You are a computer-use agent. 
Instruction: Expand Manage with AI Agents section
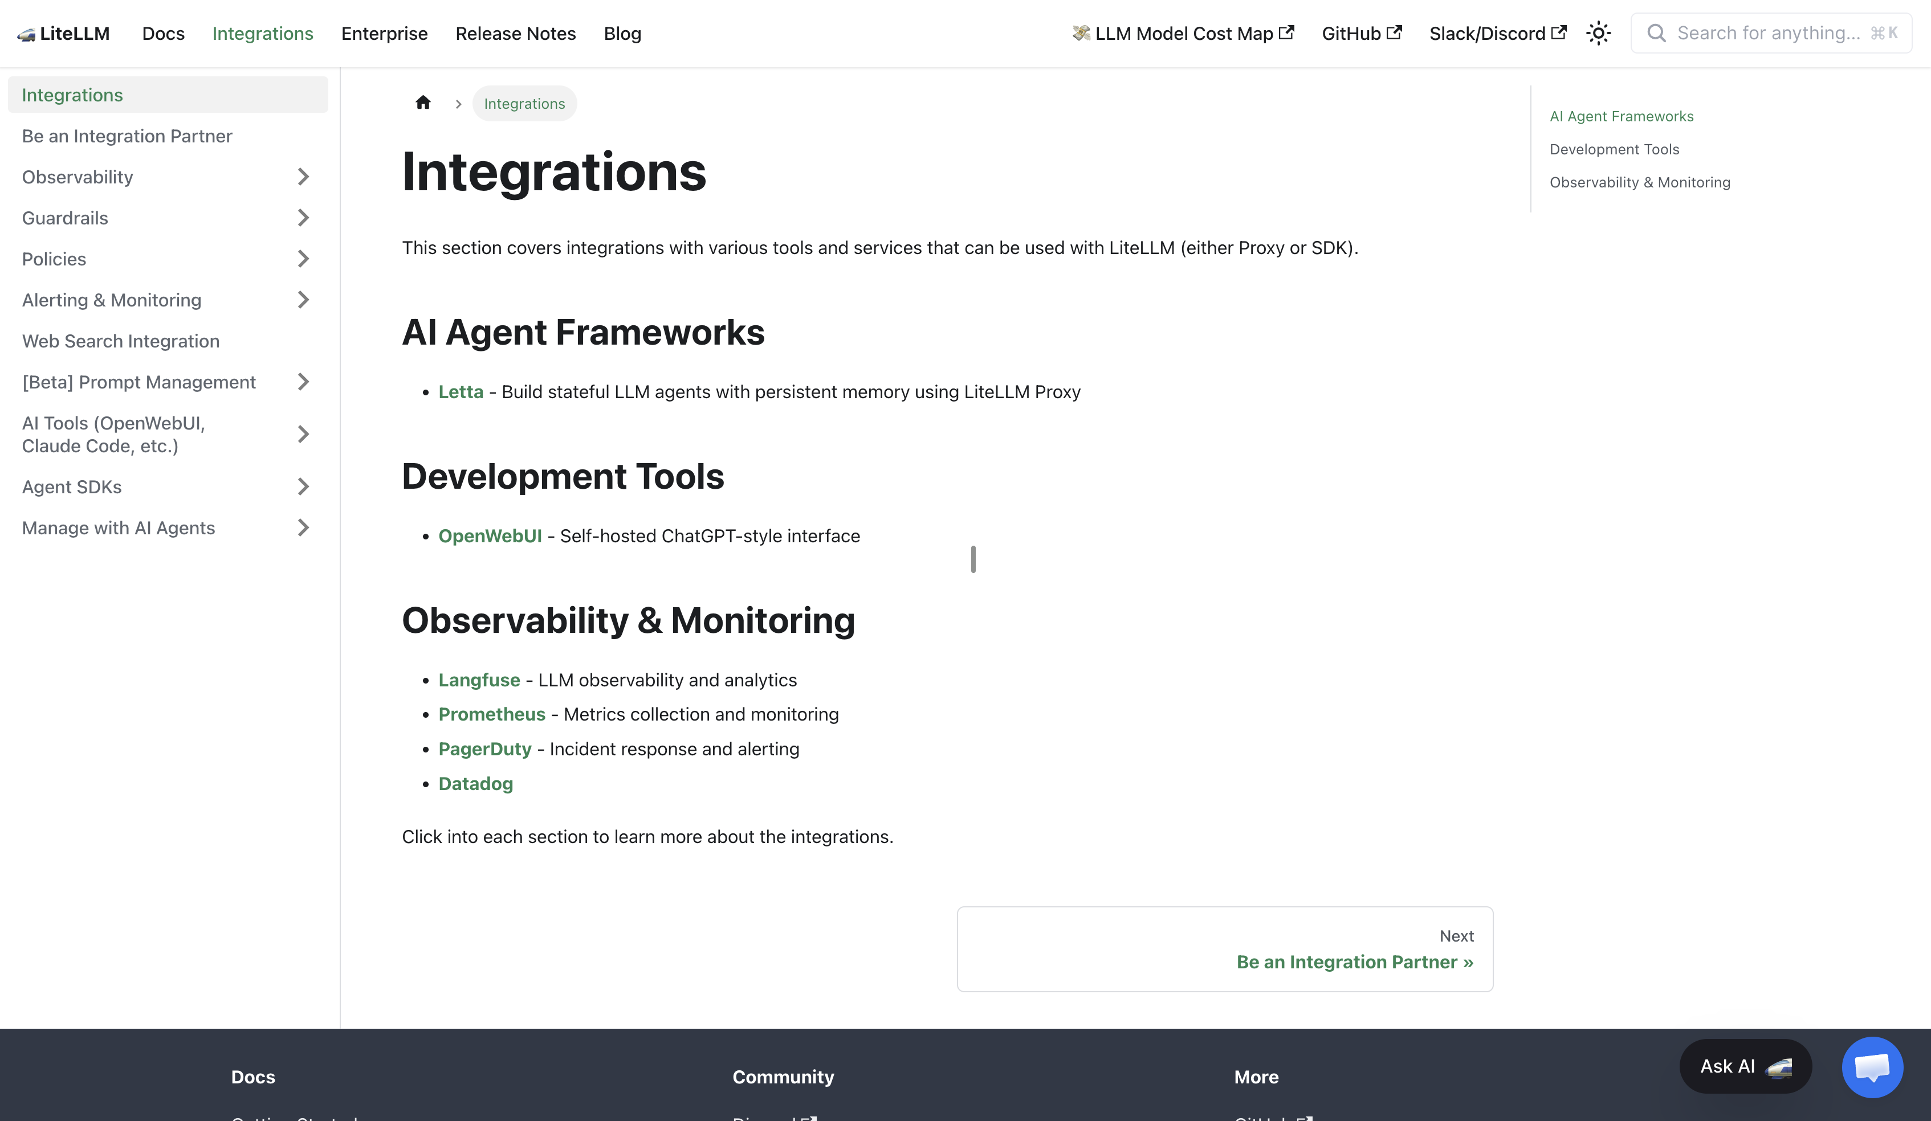pyautogui.click(x=303, y=527)
